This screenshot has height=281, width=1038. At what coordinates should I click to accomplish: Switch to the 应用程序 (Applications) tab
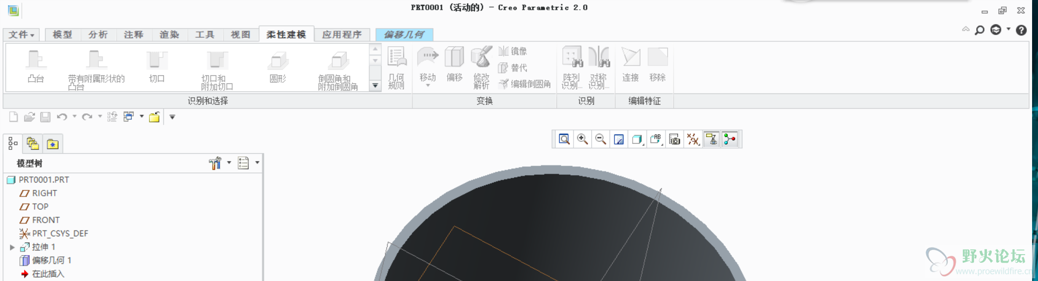coord(342,34)
